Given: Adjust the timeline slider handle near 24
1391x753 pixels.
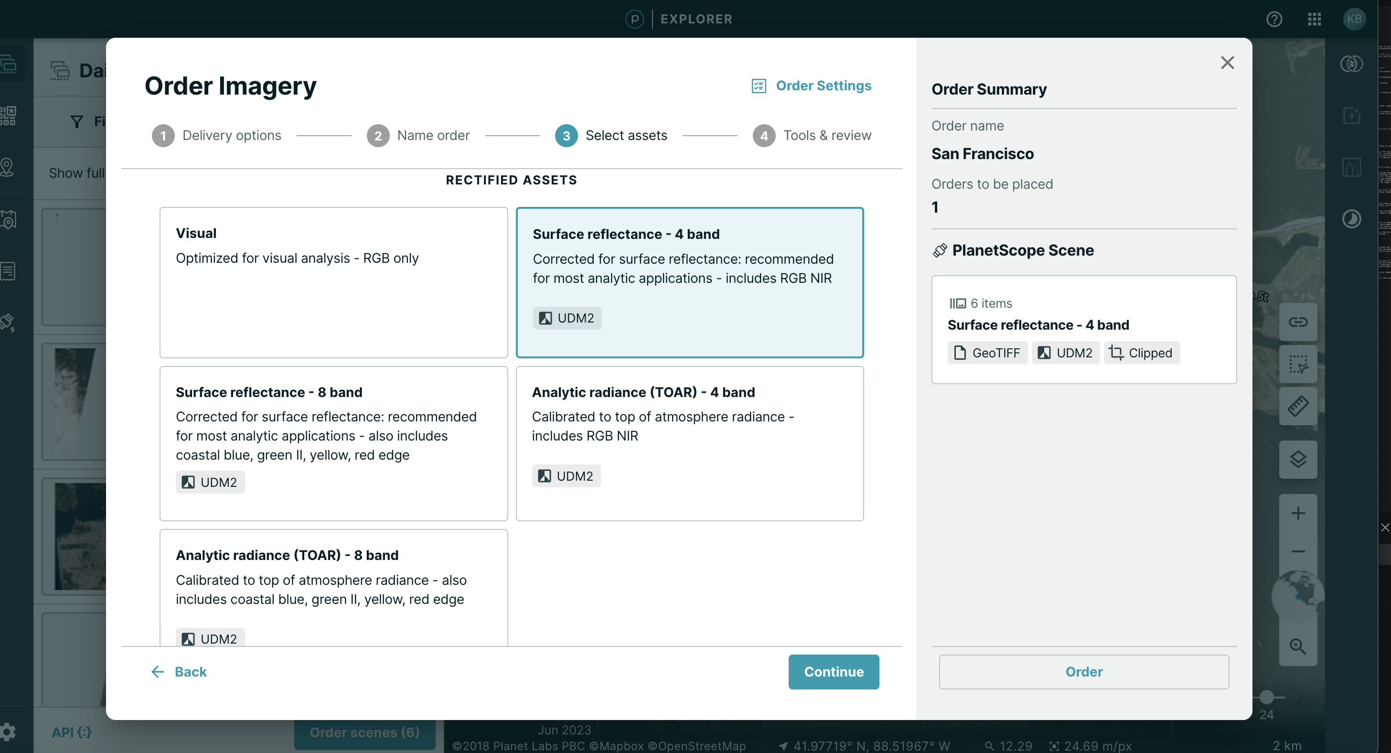Looking at the screenshot, I should (1266, 697).
